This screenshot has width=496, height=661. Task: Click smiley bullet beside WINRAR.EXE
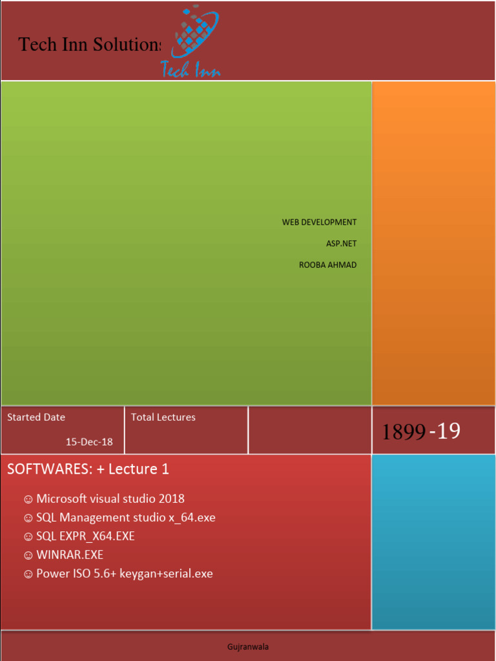(x=28, y=556)
